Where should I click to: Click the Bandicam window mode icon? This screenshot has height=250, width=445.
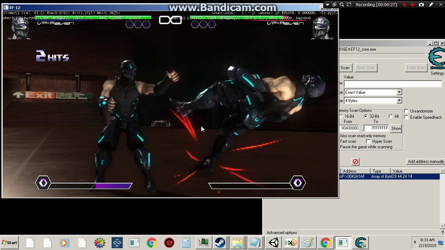point(334,5)
